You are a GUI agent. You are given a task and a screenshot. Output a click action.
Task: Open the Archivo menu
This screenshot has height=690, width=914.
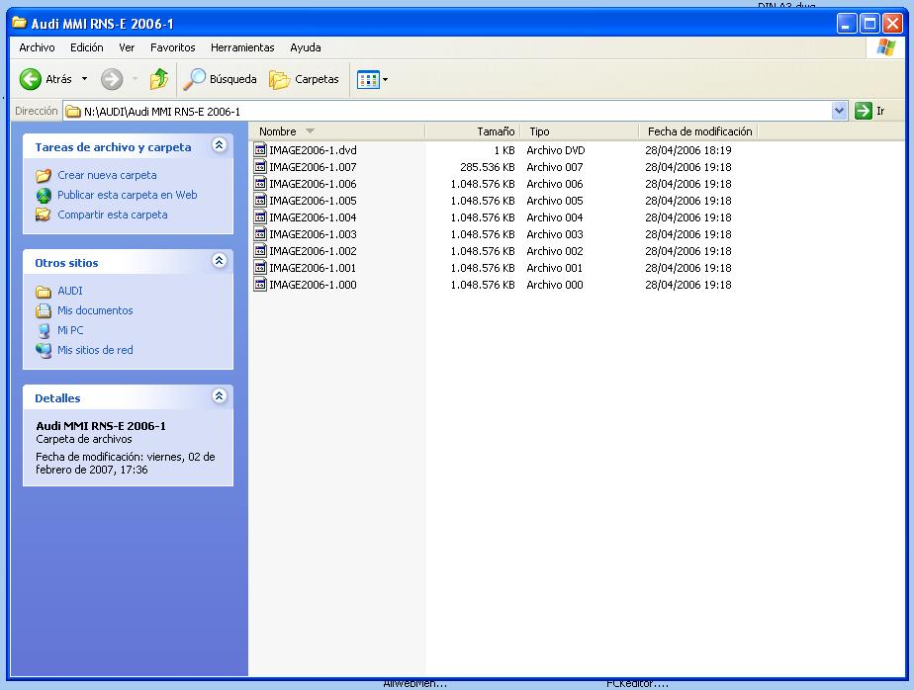tap(37, 47)
